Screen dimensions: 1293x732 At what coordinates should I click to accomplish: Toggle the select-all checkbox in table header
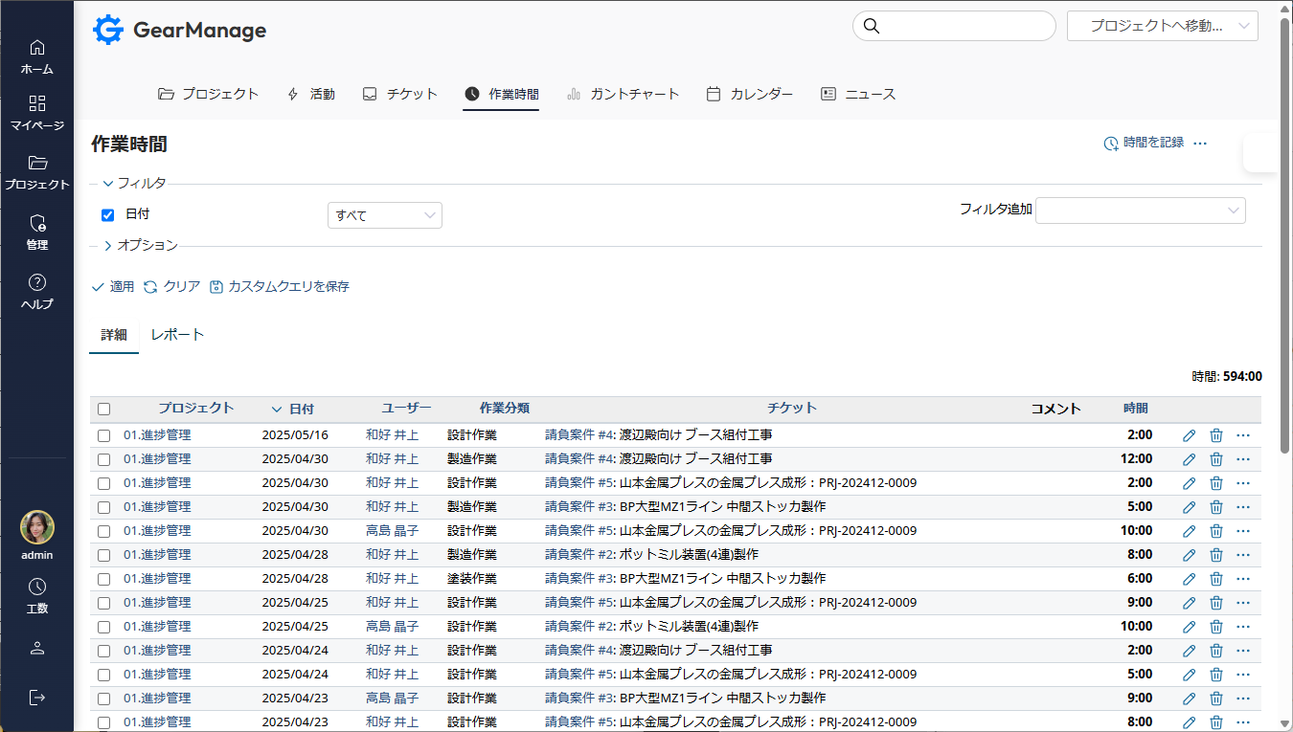(x=104, y=409)
